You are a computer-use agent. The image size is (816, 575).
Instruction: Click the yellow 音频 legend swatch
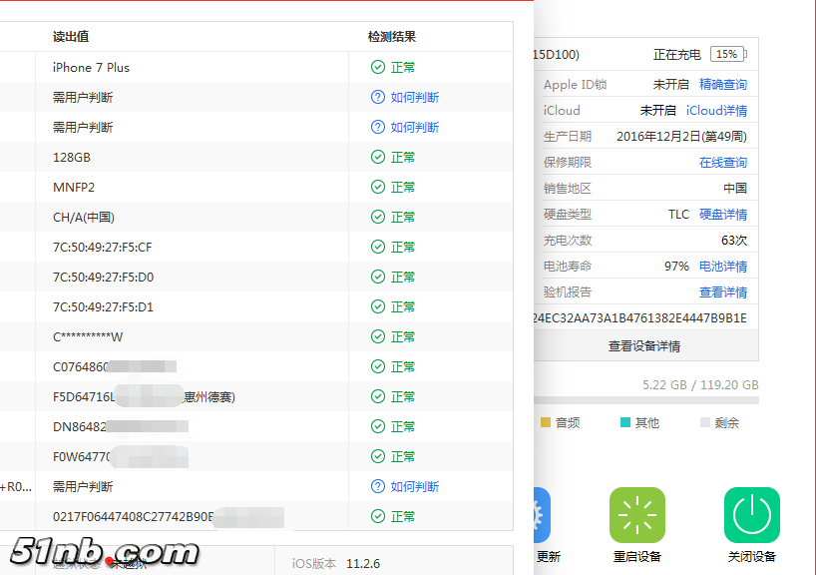(545, 422)
